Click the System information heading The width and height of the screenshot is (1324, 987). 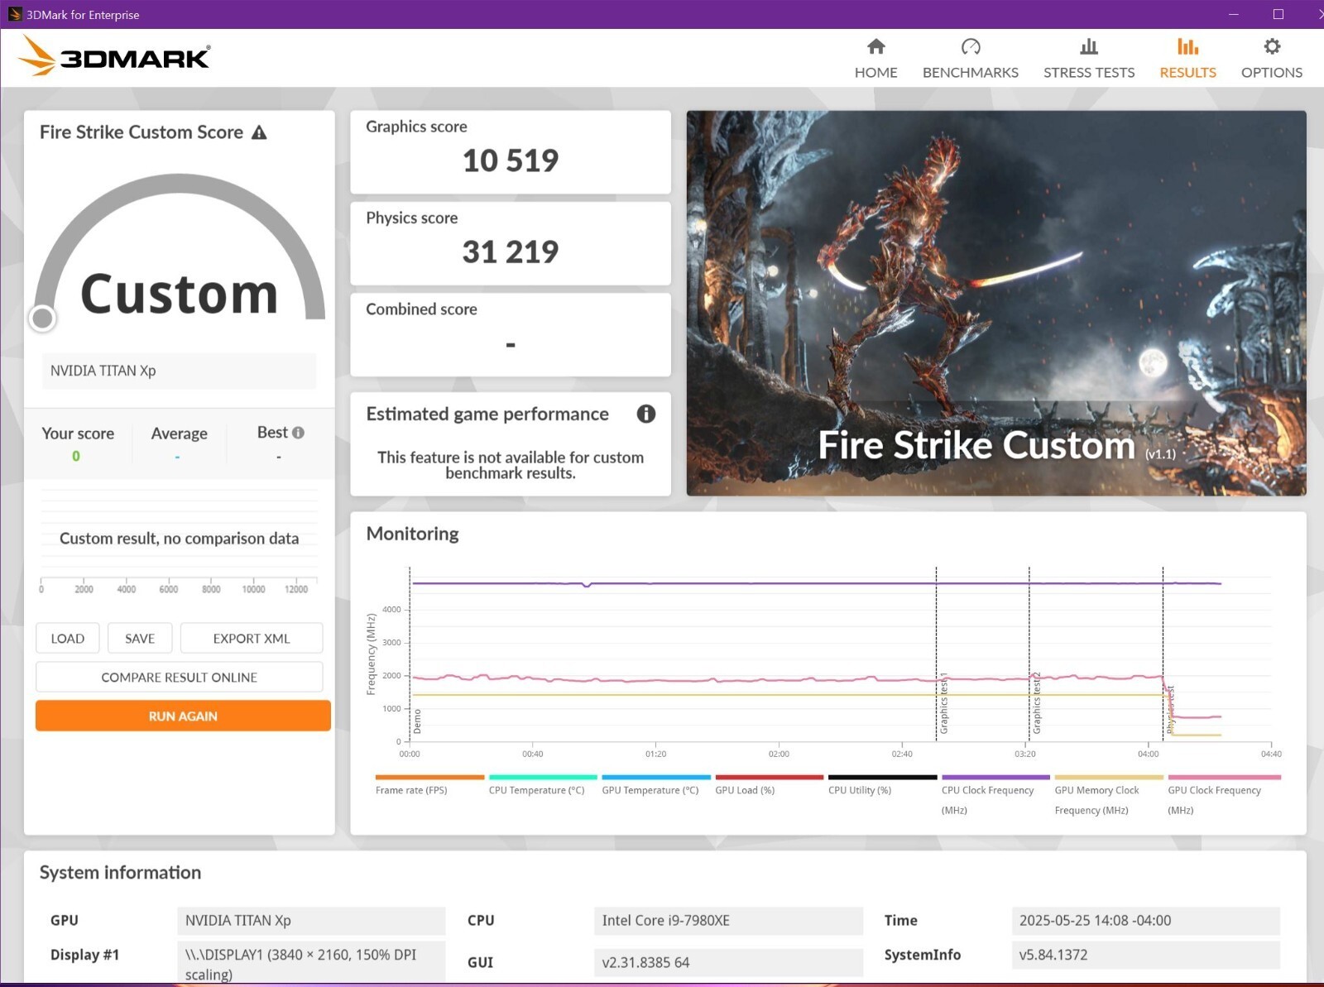click(x=120, y=873)
